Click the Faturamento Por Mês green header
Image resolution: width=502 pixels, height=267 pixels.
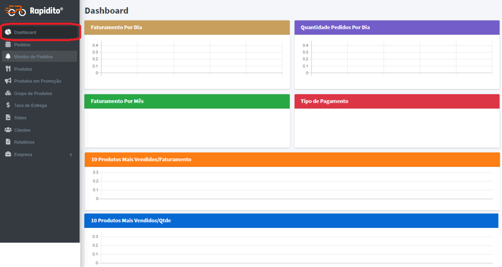[187, 101]
